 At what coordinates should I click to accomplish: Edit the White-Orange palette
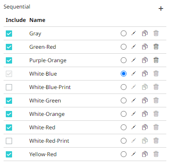pos(134,114)
